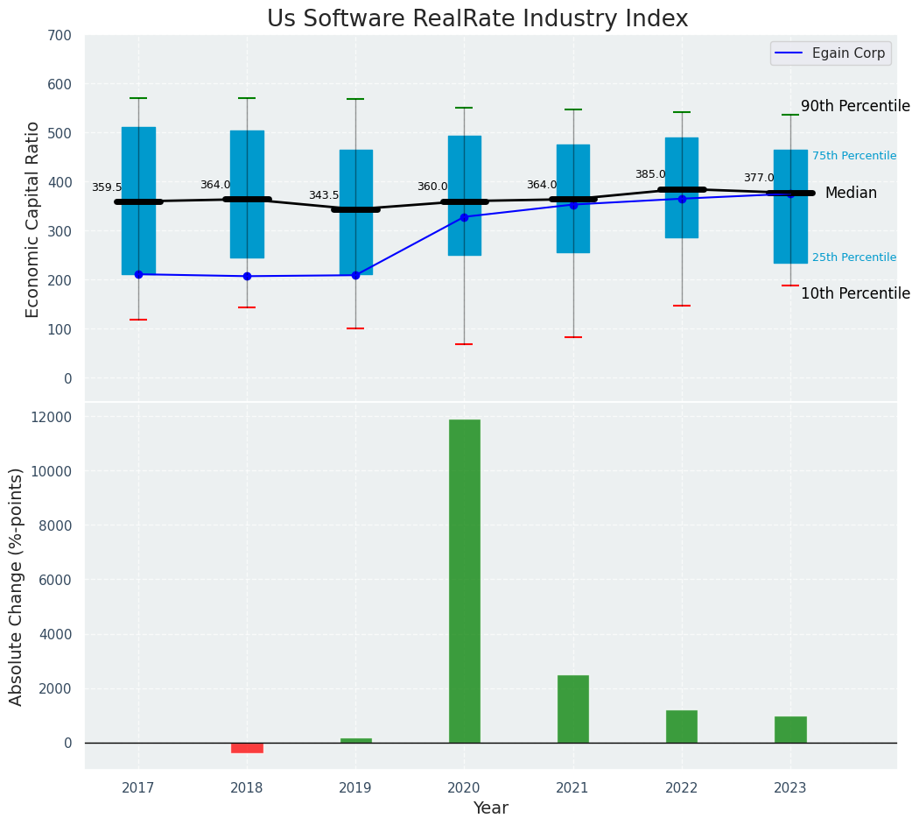919x825 pixels.
Task: Click the 90th Percentile annotation
Action: [x=855, y=106]
